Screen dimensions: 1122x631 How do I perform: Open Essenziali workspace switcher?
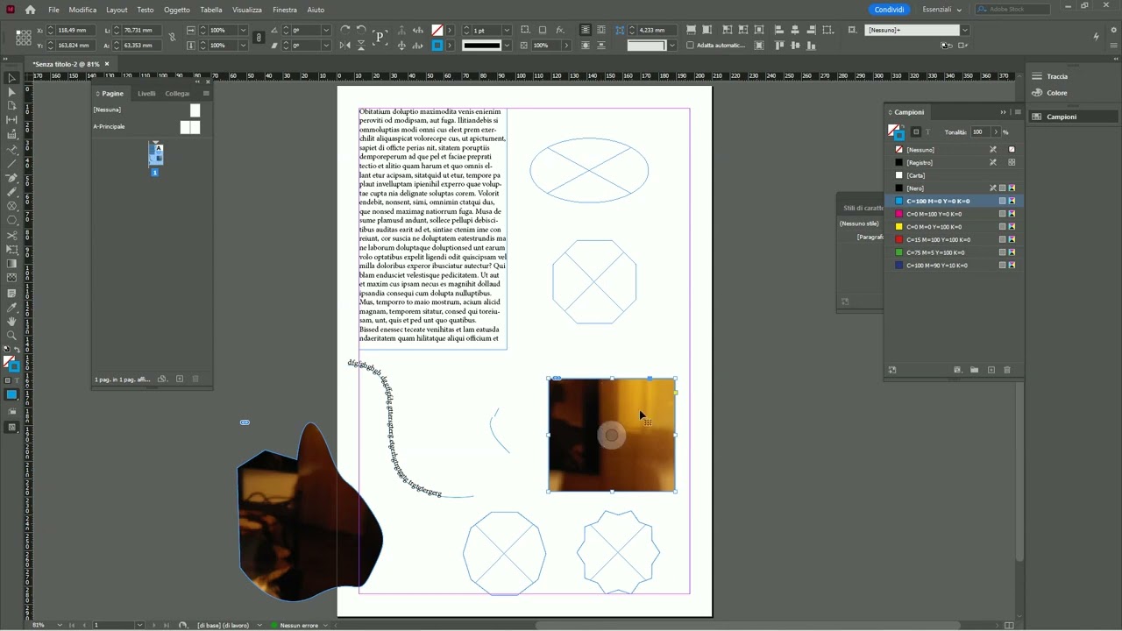tap(941, 10)
